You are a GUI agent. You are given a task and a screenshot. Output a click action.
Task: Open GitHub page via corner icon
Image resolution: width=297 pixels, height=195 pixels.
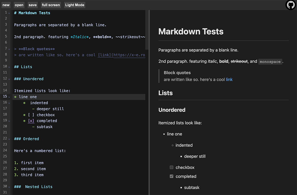point(290,5)
